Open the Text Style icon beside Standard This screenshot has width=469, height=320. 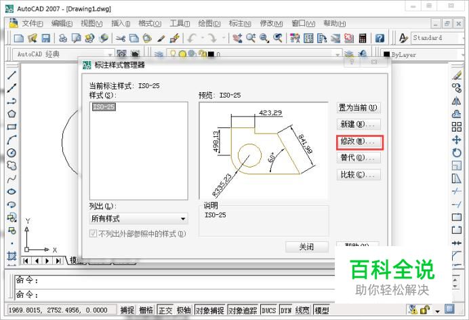[403, 38]
